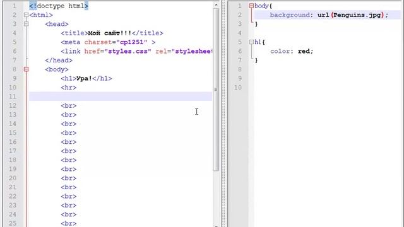Viewport: 404px width, 227px height.
Task: Click the <body> tag text on line 8
Action: pyautogui.click(x=57, y=69)
